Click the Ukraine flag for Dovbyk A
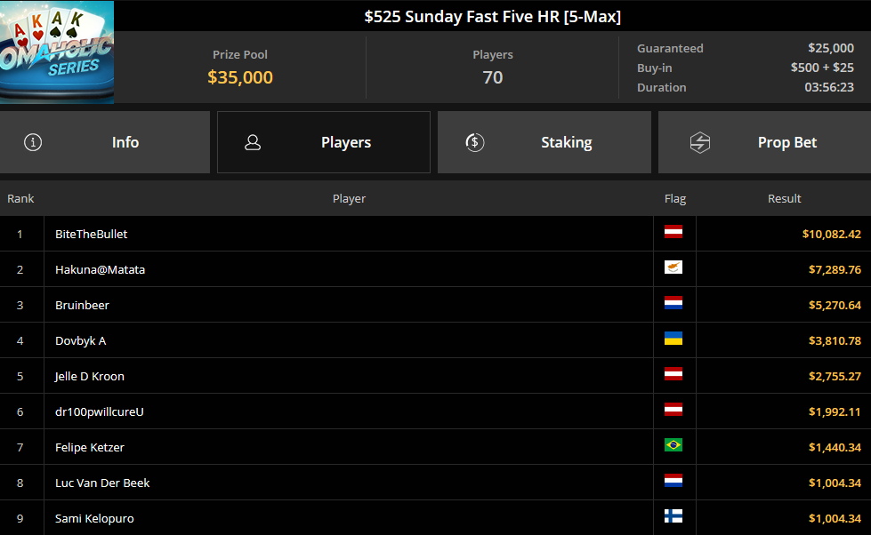The width and height of the screenshot is (871, 535). coord(673,339)
